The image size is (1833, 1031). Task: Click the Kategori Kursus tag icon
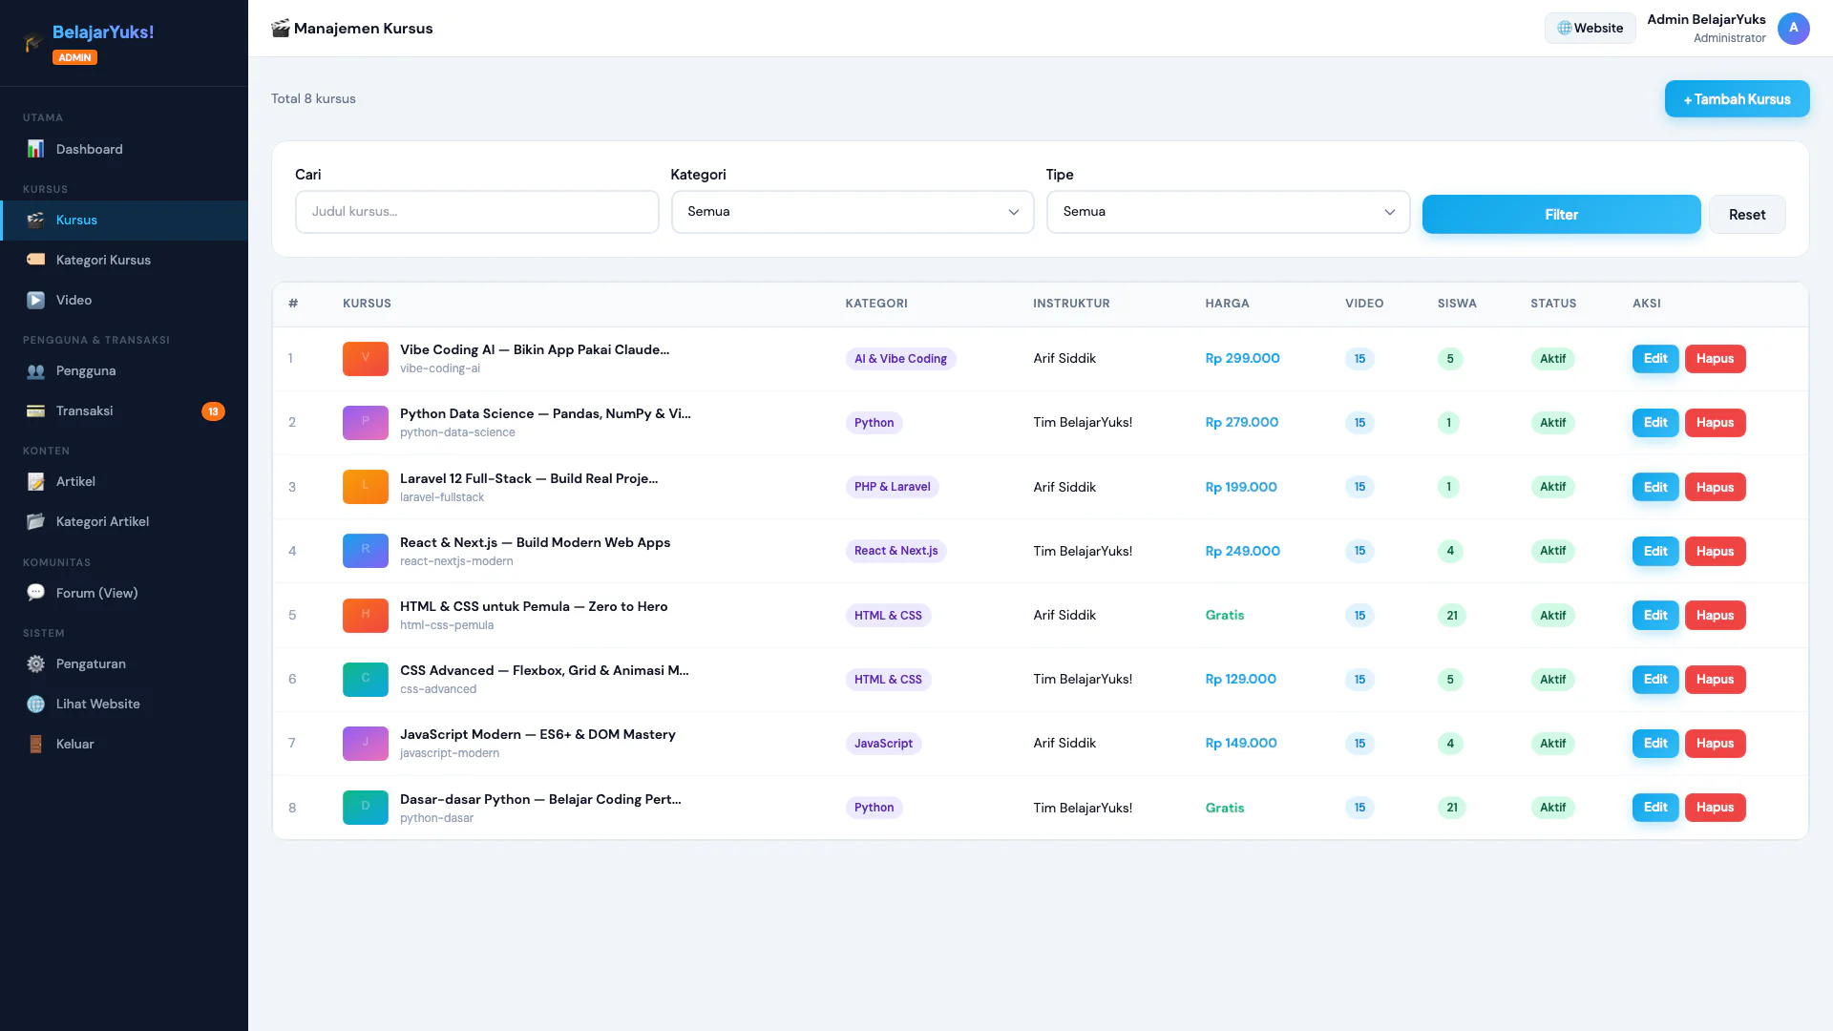pos(35,260)
